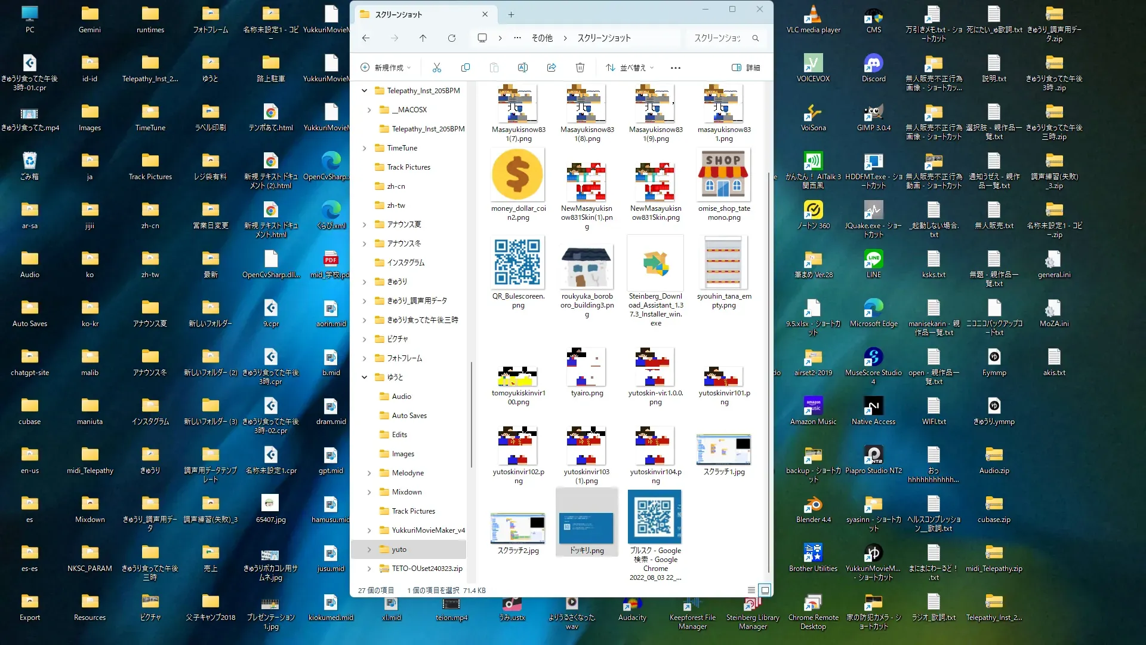Switch to details list view in status bar

(751, 590)
